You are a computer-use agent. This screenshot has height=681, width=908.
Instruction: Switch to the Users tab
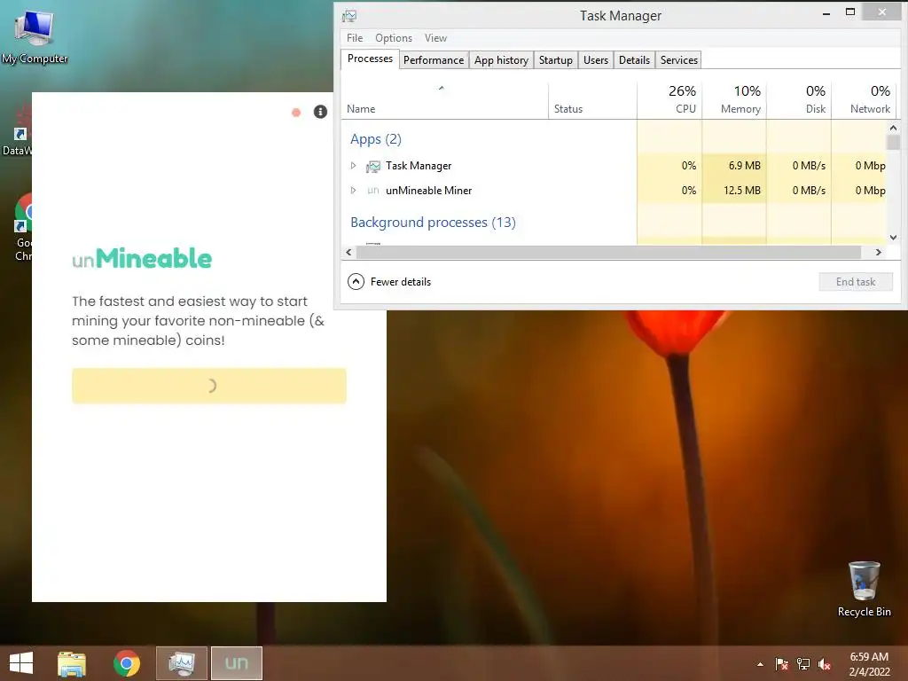[x=596, y=60]
